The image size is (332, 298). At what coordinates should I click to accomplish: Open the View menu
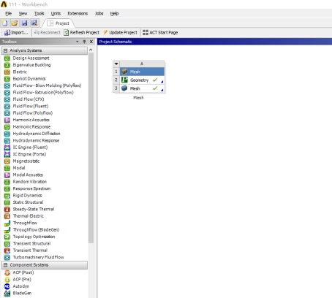point(23,13)
